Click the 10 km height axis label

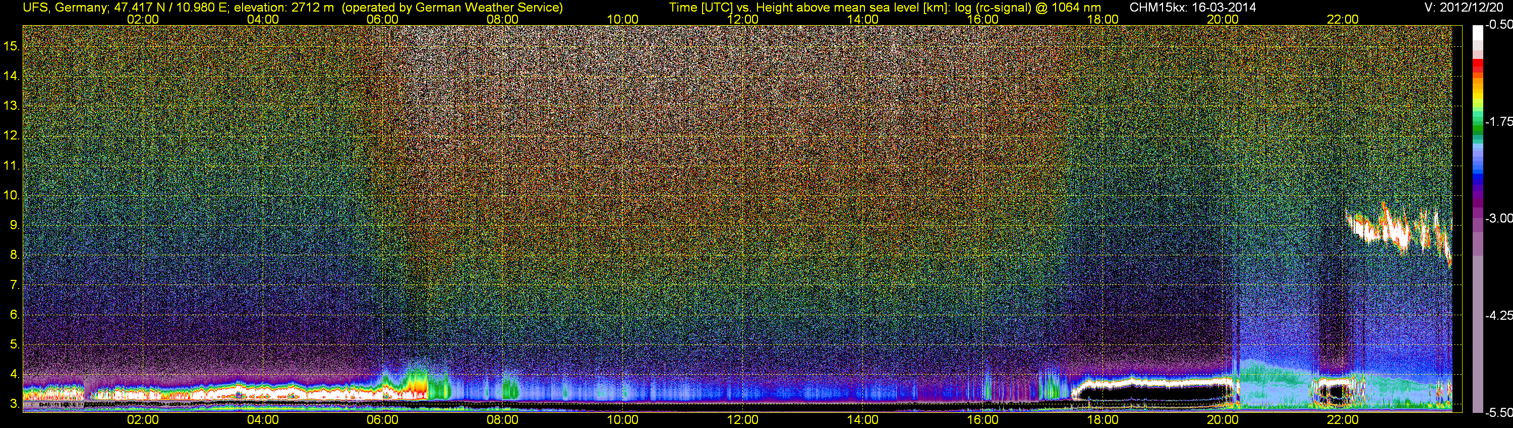11,195
